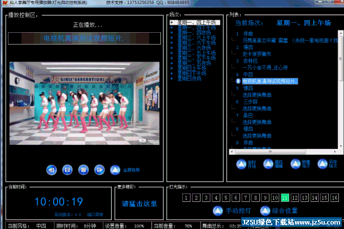
Task: Toggle light indicator 8
Action: (x=255, y=198)
